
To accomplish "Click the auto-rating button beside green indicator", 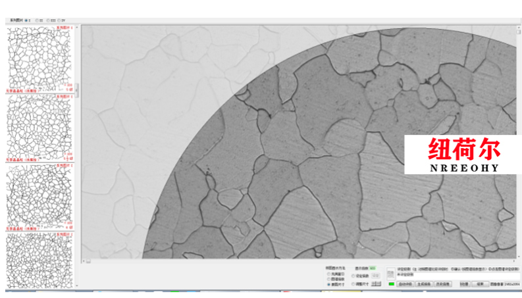I will (405, 284).
